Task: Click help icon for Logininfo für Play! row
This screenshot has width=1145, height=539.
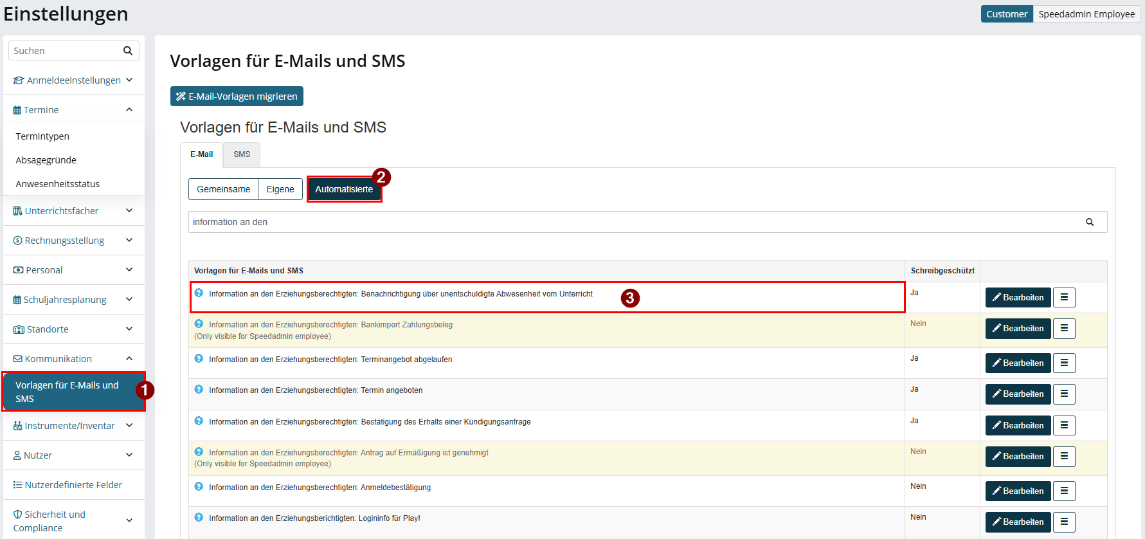Action: click(199, 517)
